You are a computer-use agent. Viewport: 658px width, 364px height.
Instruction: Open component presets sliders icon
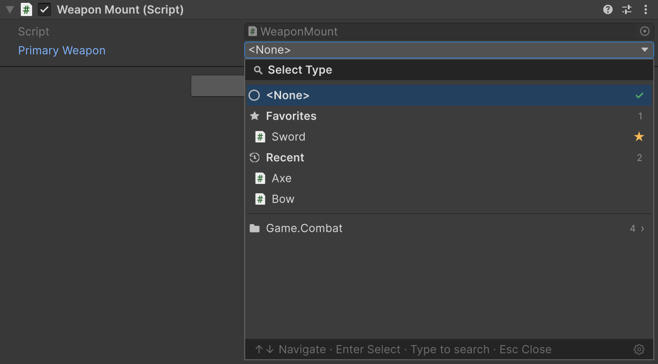[627, 9]
